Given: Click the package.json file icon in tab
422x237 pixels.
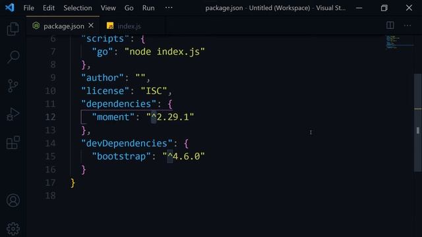Looking at the screenshot, I should (x=36, y=26).
